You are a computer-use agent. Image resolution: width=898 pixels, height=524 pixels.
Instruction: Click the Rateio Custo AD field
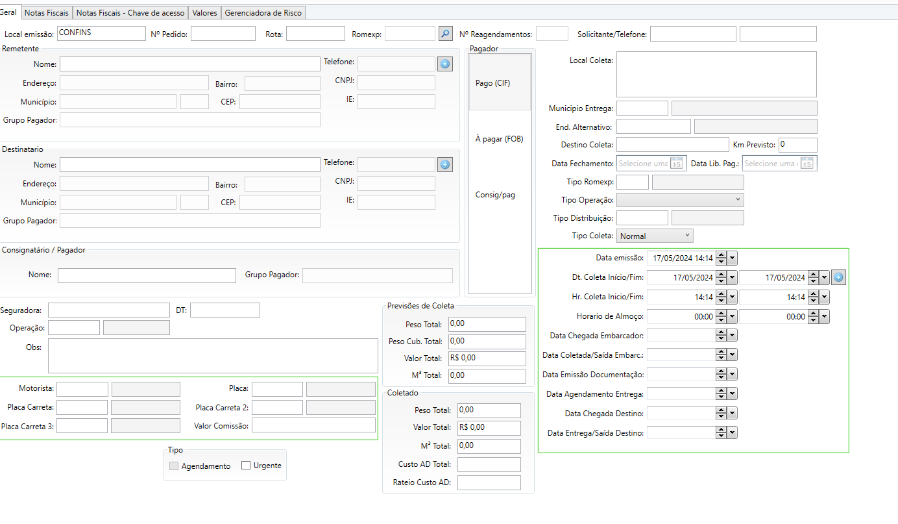pos(489,482)
